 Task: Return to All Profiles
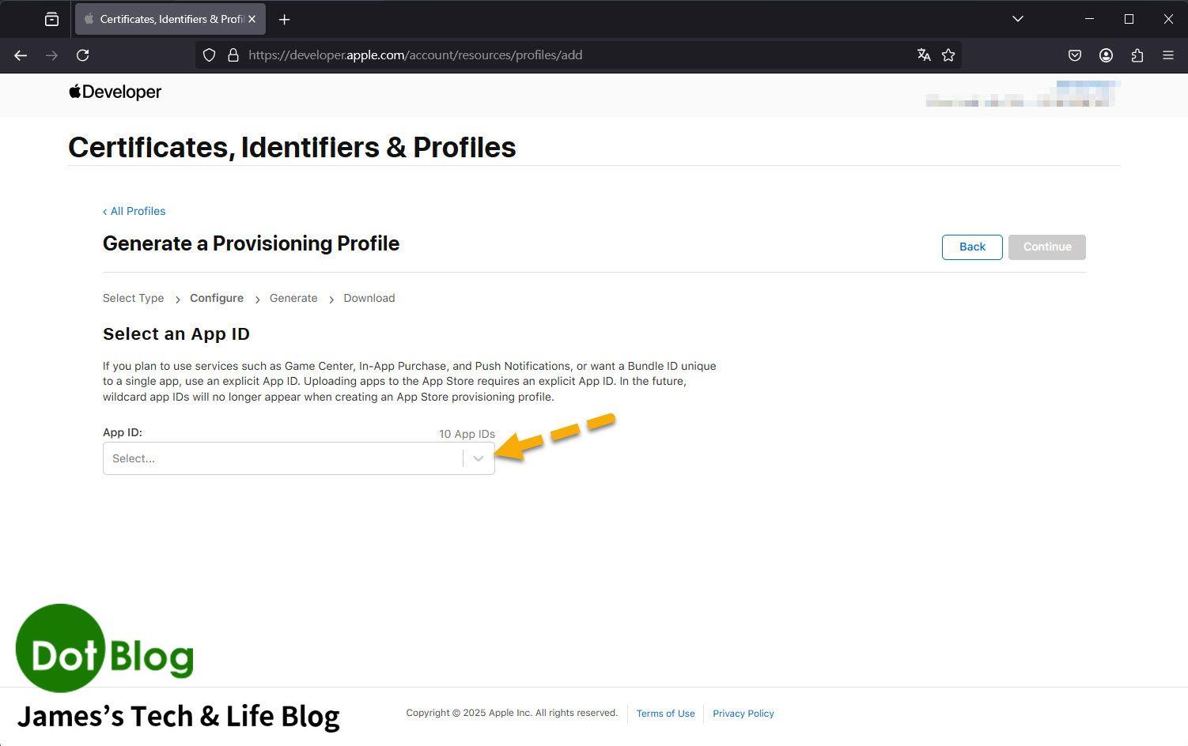[134, 211]
